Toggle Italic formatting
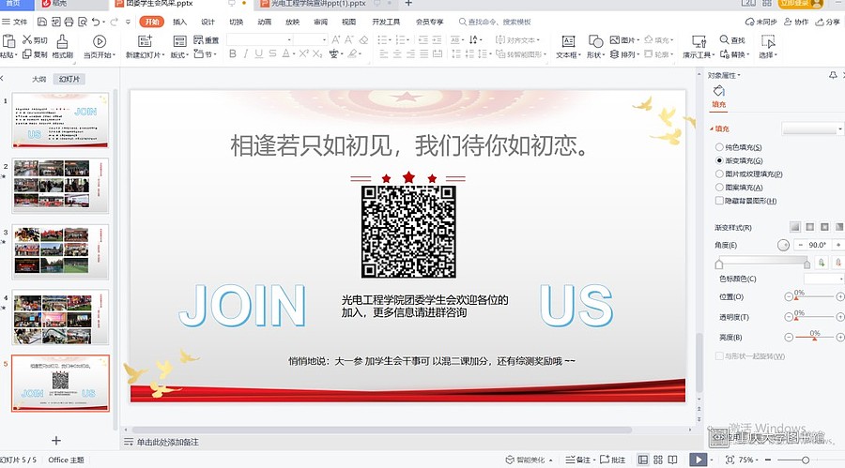 [246, 53]
